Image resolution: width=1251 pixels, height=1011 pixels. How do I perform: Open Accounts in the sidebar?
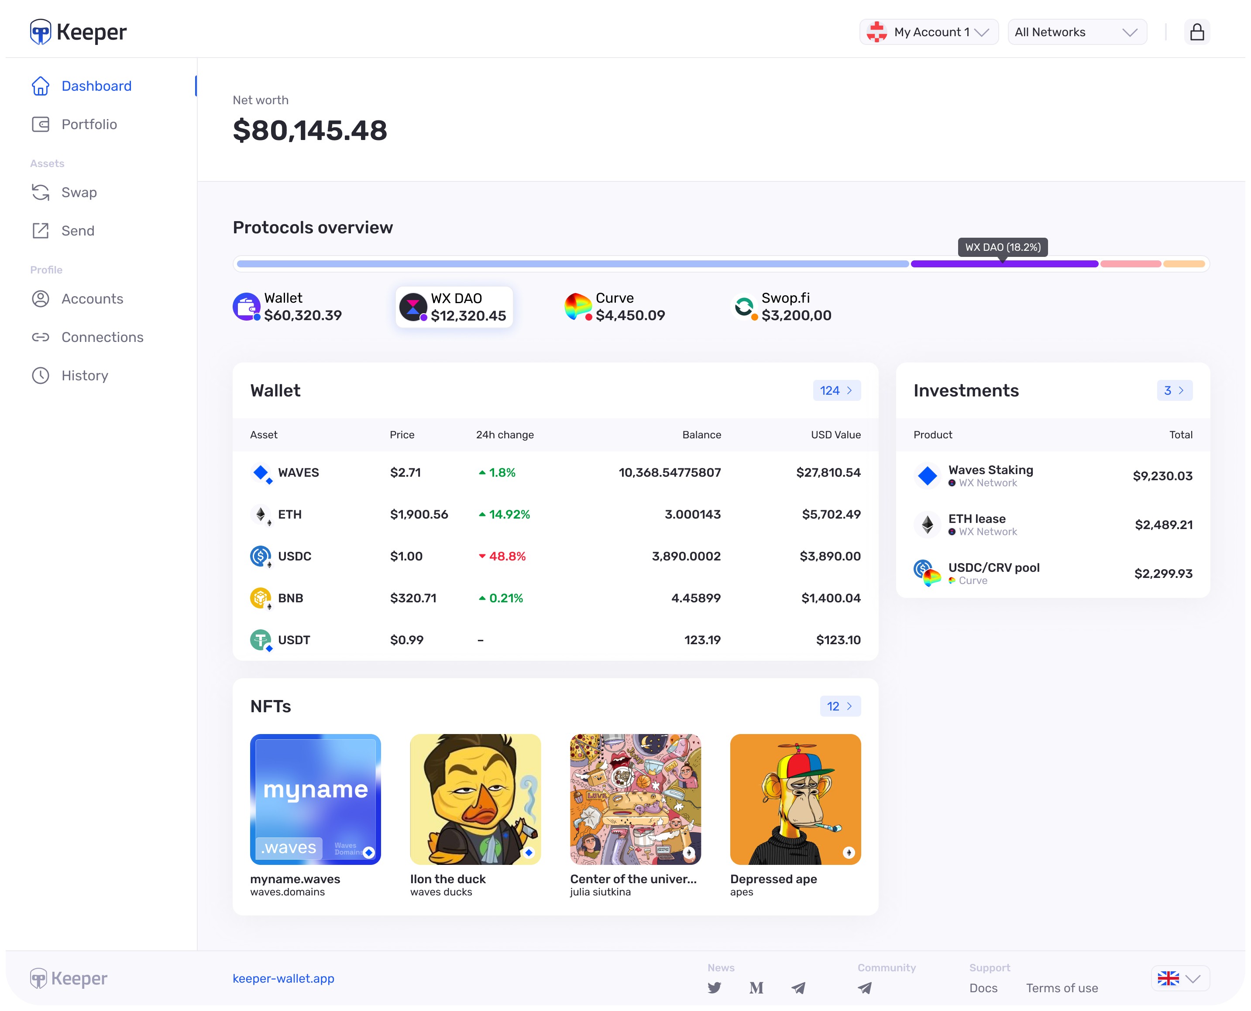[x=92, y=299]
